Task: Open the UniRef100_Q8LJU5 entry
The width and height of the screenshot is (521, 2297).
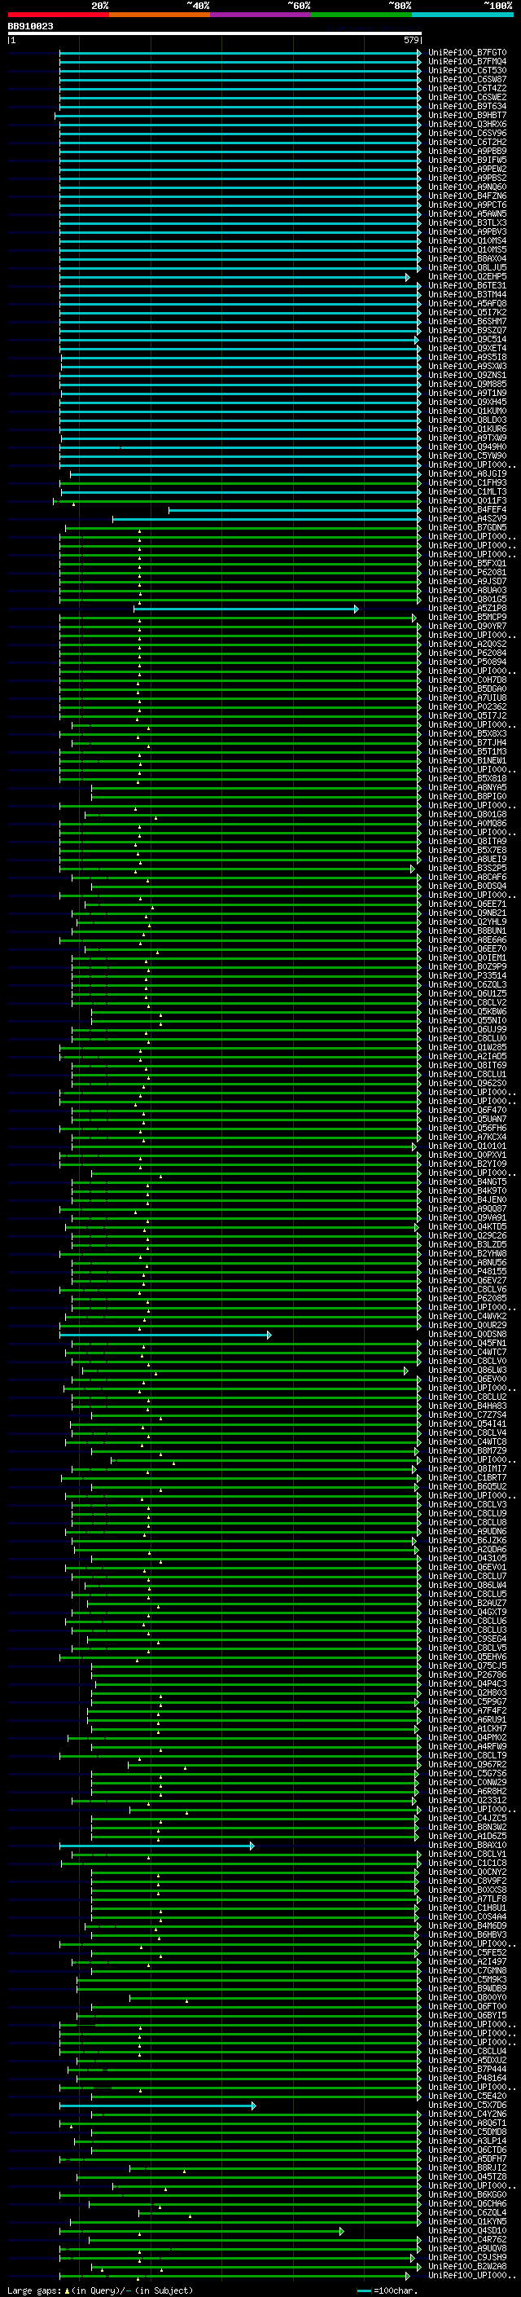Action: pos(467,267)
